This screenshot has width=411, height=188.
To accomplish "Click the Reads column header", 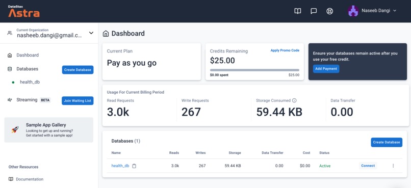I will tap(174, 153).
